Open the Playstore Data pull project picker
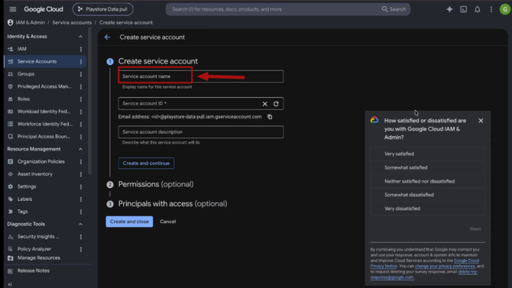This screenshot has height=288, width=512. click(103, 9)
